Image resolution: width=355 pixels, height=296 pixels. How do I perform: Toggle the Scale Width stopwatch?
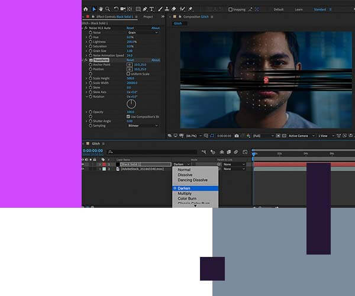pos(91,83)
